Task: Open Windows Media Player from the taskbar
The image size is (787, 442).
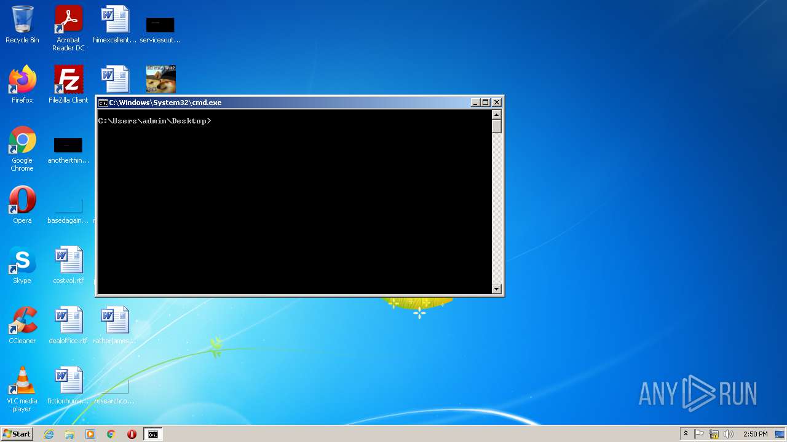Action: click(x=90, y=434)
